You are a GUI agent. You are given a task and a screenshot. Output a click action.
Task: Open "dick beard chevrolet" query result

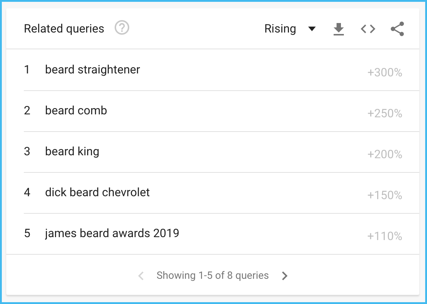(x=97, y=192)
